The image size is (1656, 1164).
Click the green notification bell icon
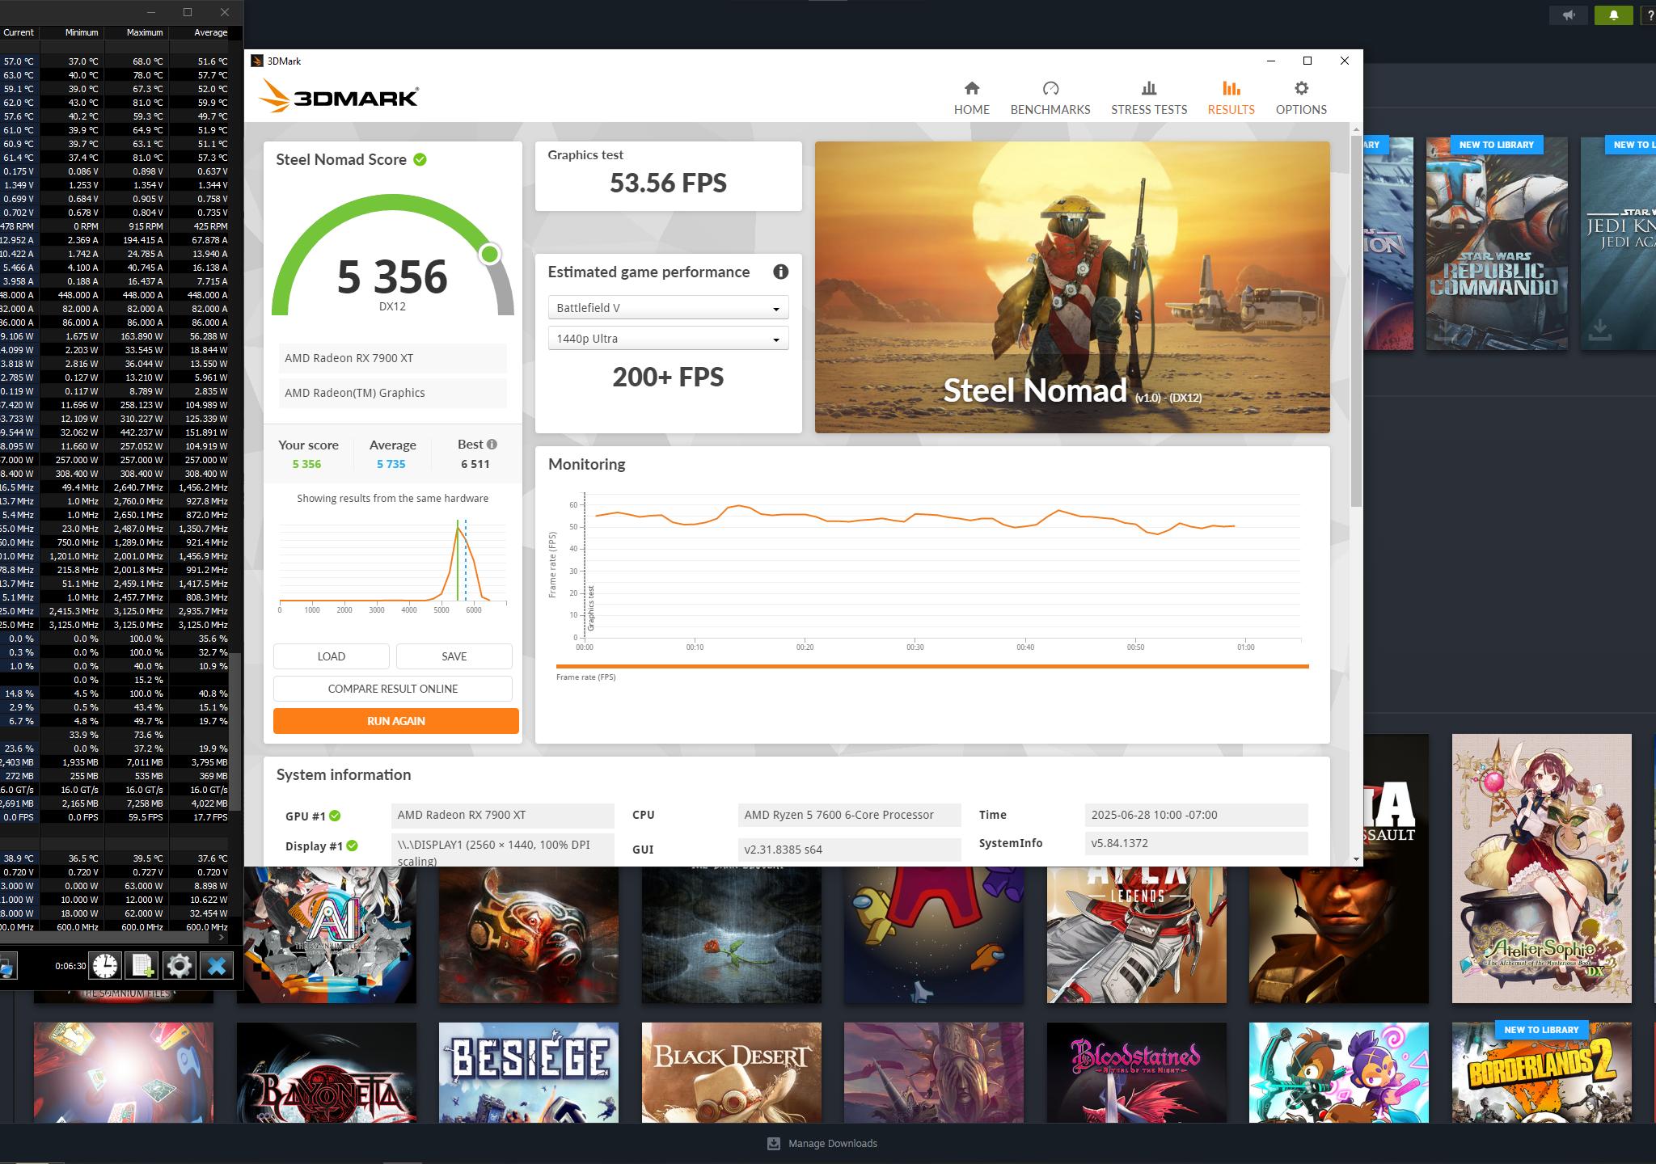(x=1613, y=15)
